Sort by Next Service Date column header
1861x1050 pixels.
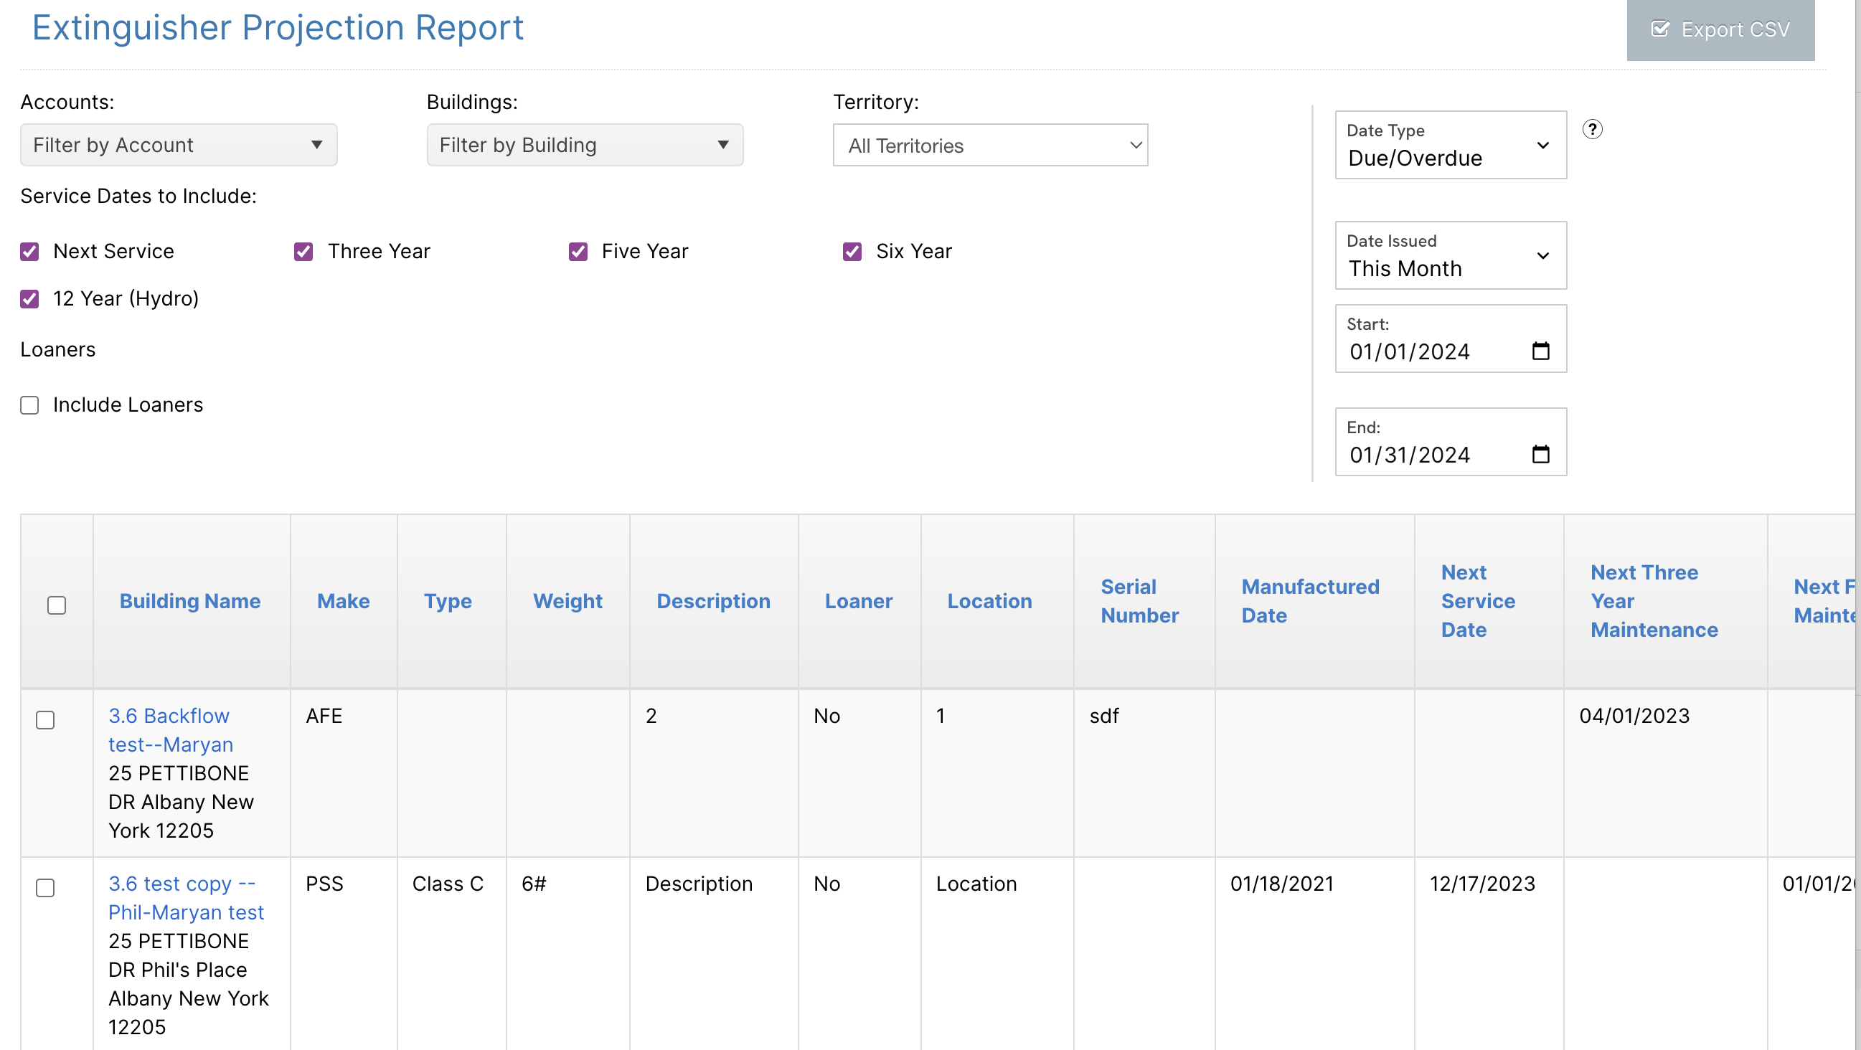[x=1478, y=601]
